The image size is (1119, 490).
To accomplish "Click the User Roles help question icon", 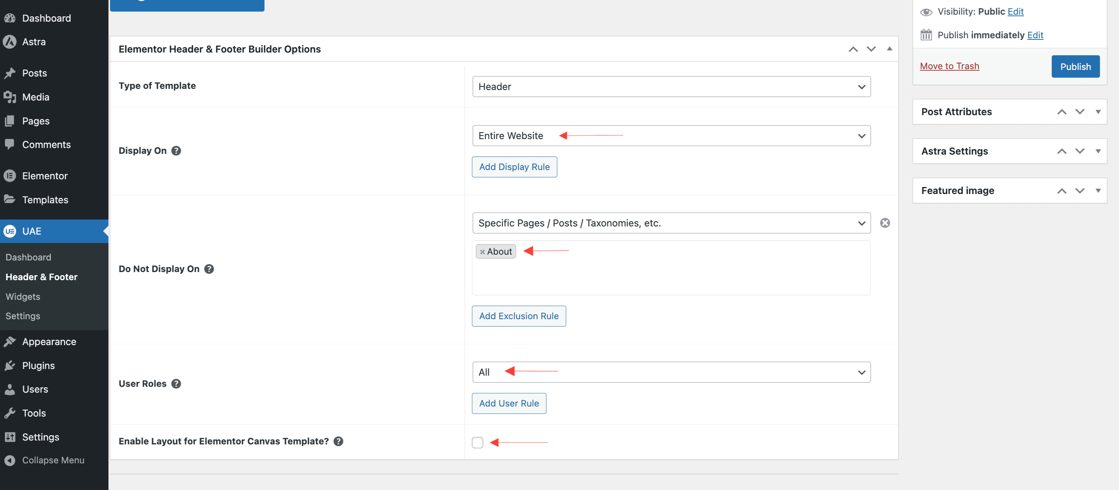I will (x=176, y=384).
